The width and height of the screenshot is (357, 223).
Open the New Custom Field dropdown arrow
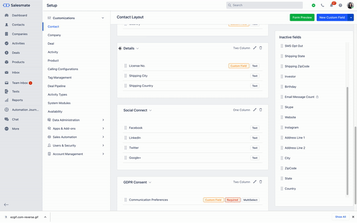click(351, 17)
